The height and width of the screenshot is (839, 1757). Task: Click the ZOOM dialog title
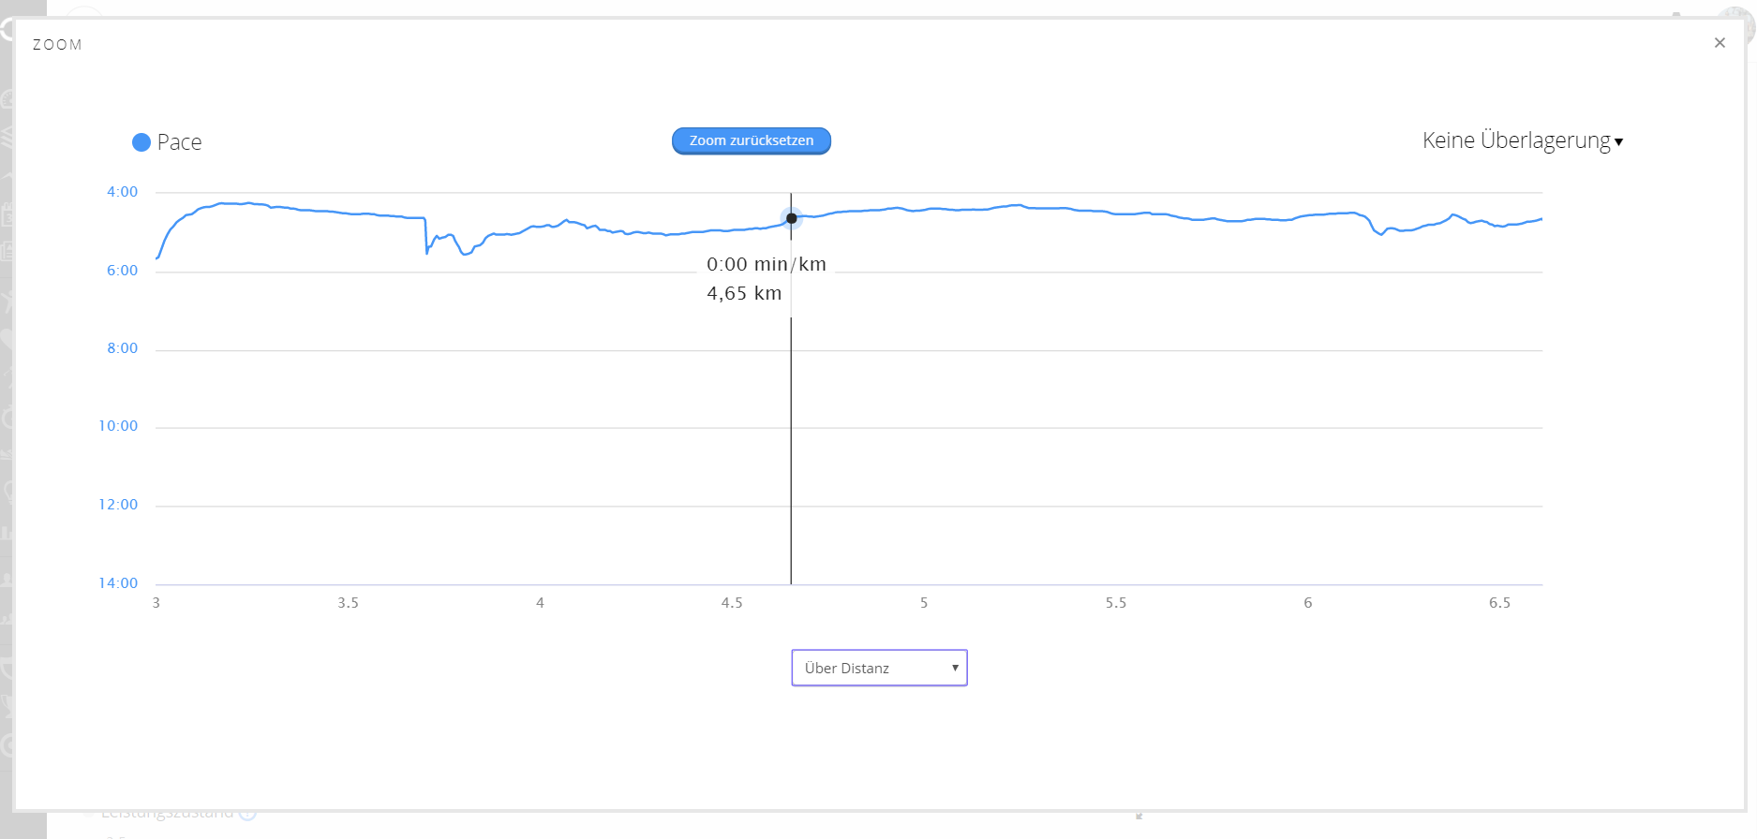tap(57, 45)
